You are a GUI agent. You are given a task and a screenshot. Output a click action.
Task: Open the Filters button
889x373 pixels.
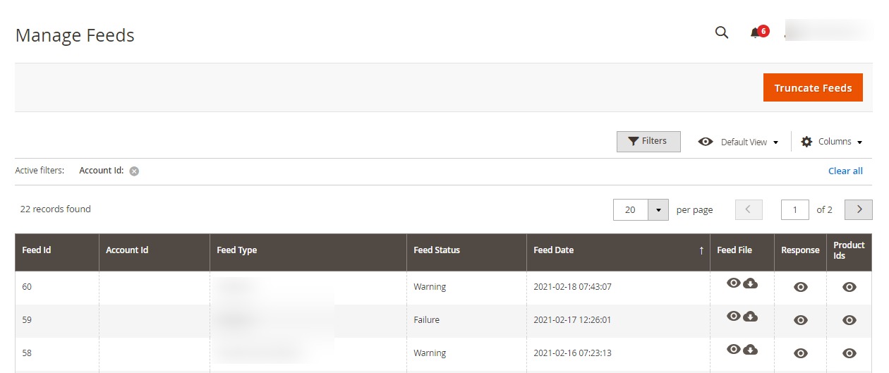[x=648, y=141]
